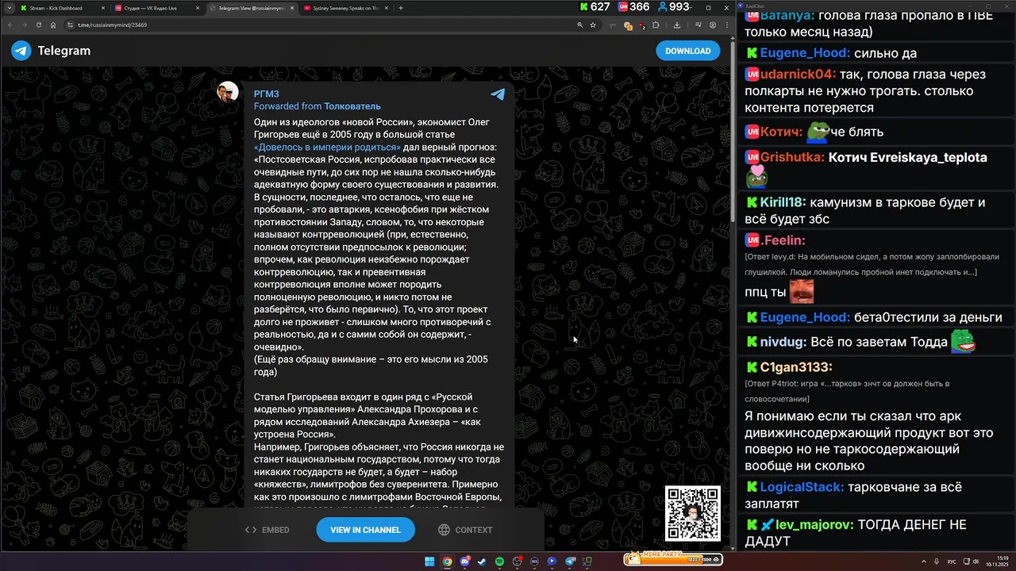Image resolution: width=1016 pixels, height=571 pixels.
Task: Click the VK Live viewer counter 366
Action: 633,7
